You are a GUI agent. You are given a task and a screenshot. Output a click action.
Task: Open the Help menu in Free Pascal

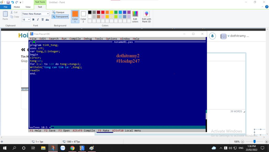point(136,39)
